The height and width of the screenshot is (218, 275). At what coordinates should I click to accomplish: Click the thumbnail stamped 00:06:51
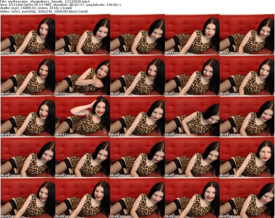pyautogui.click(x=192, y=198)
